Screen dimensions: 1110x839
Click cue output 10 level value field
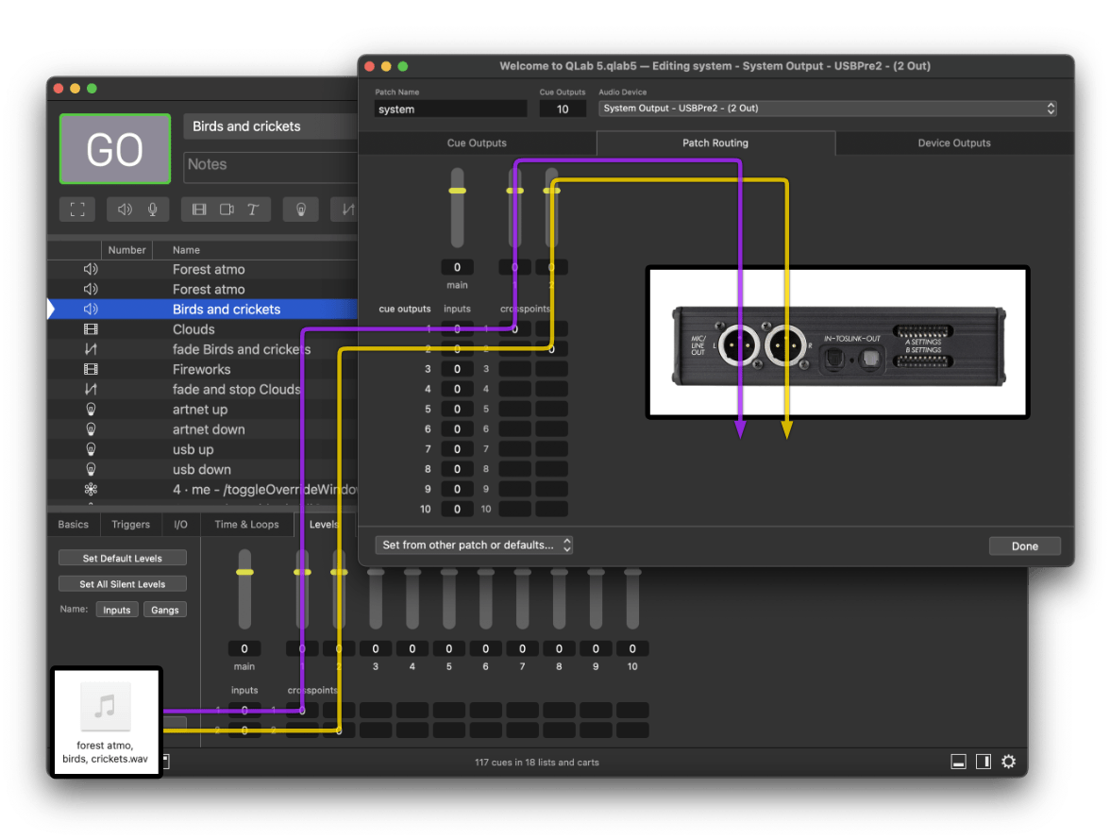tap(457, 509)
